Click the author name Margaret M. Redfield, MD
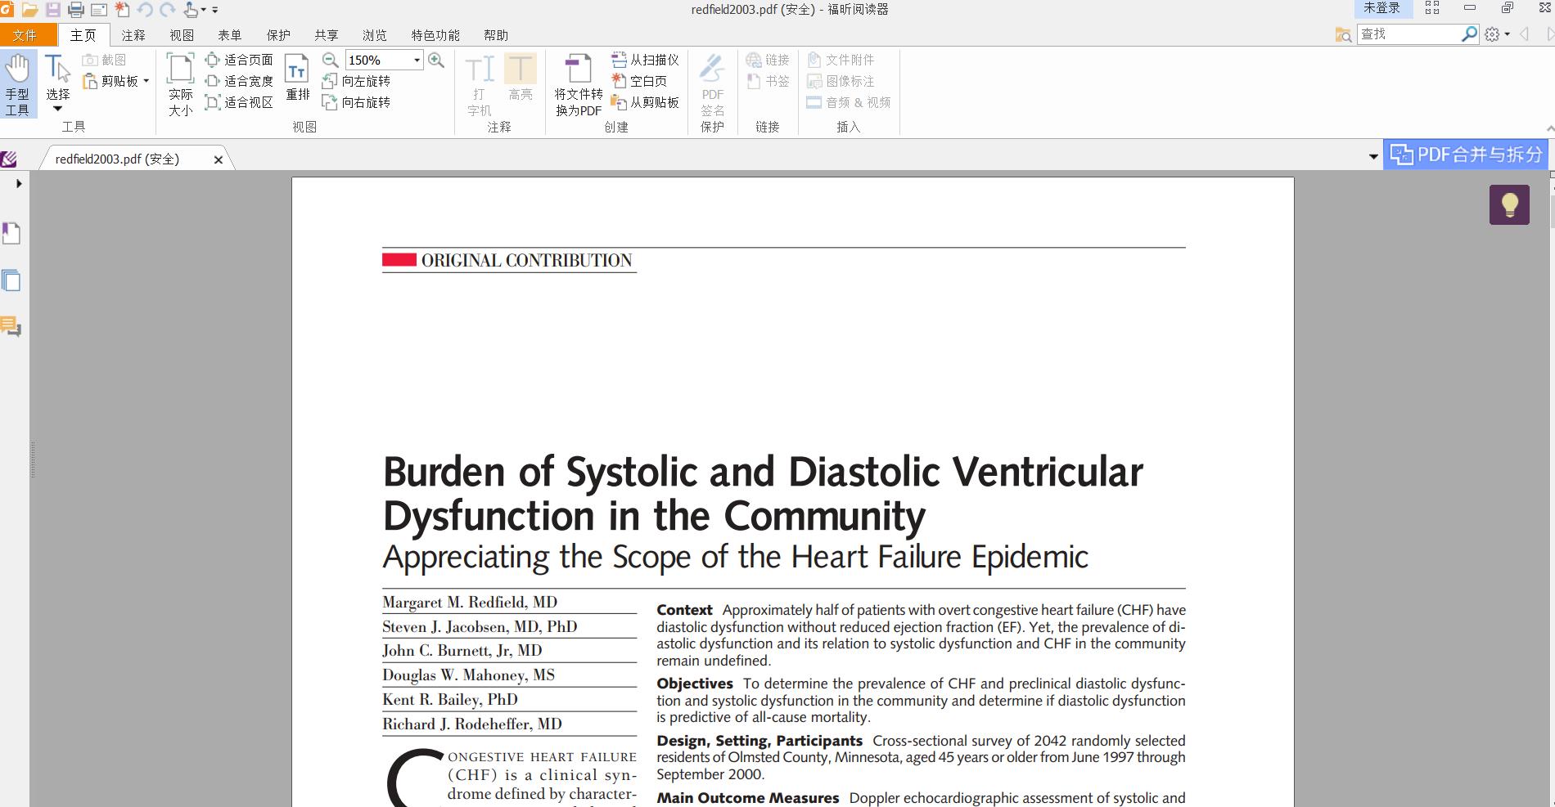The width and height of the screenshot is (1555, 807). tap(470, 603)
